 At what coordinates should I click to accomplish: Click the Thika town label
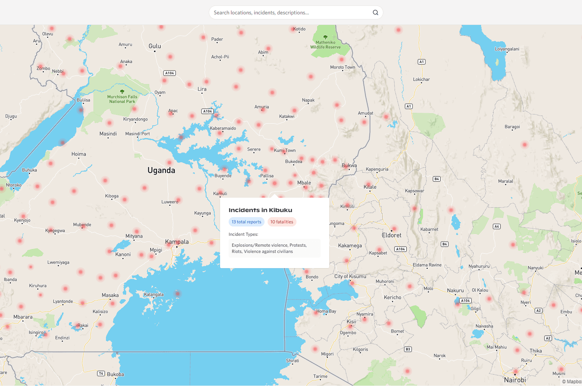coord(536,351)
